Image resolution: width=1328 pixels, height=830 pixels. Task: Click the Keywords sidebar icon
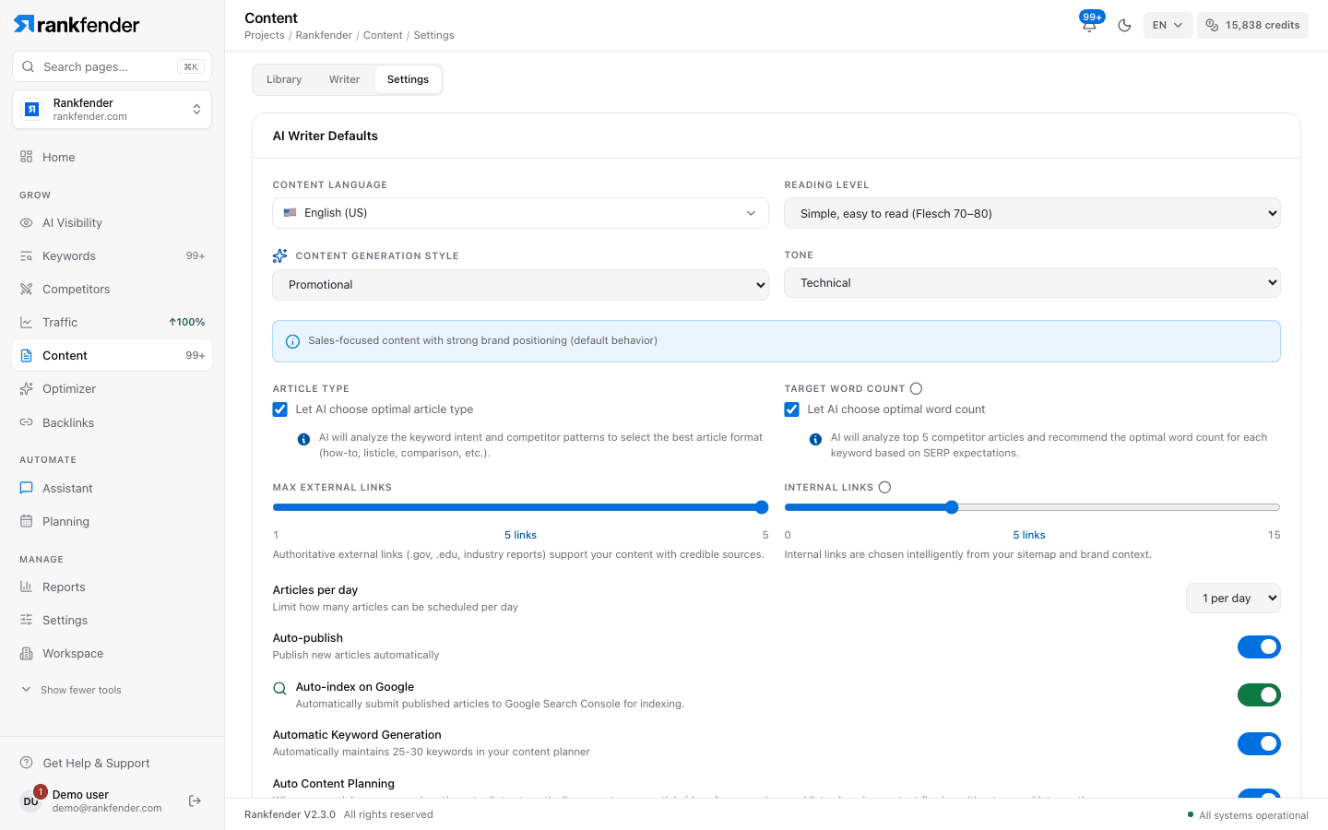[27, 256]
